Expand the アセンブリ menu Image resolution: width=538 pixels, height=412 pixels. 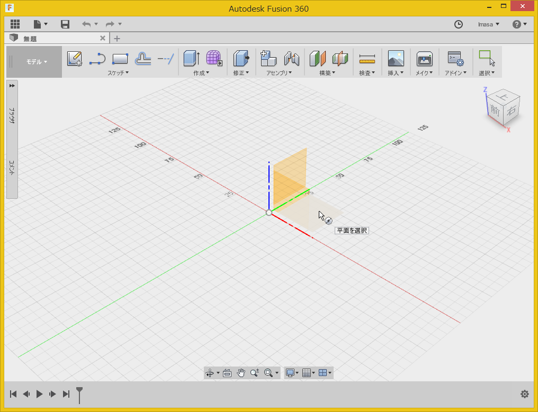[279, 72]
